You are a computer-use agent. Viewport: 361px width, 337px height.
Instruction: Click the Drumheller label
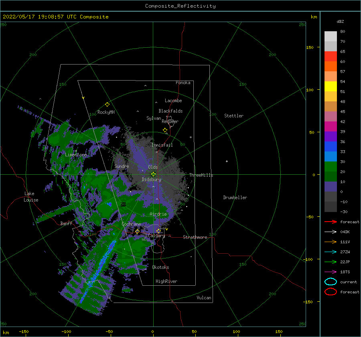click(235, 198)
